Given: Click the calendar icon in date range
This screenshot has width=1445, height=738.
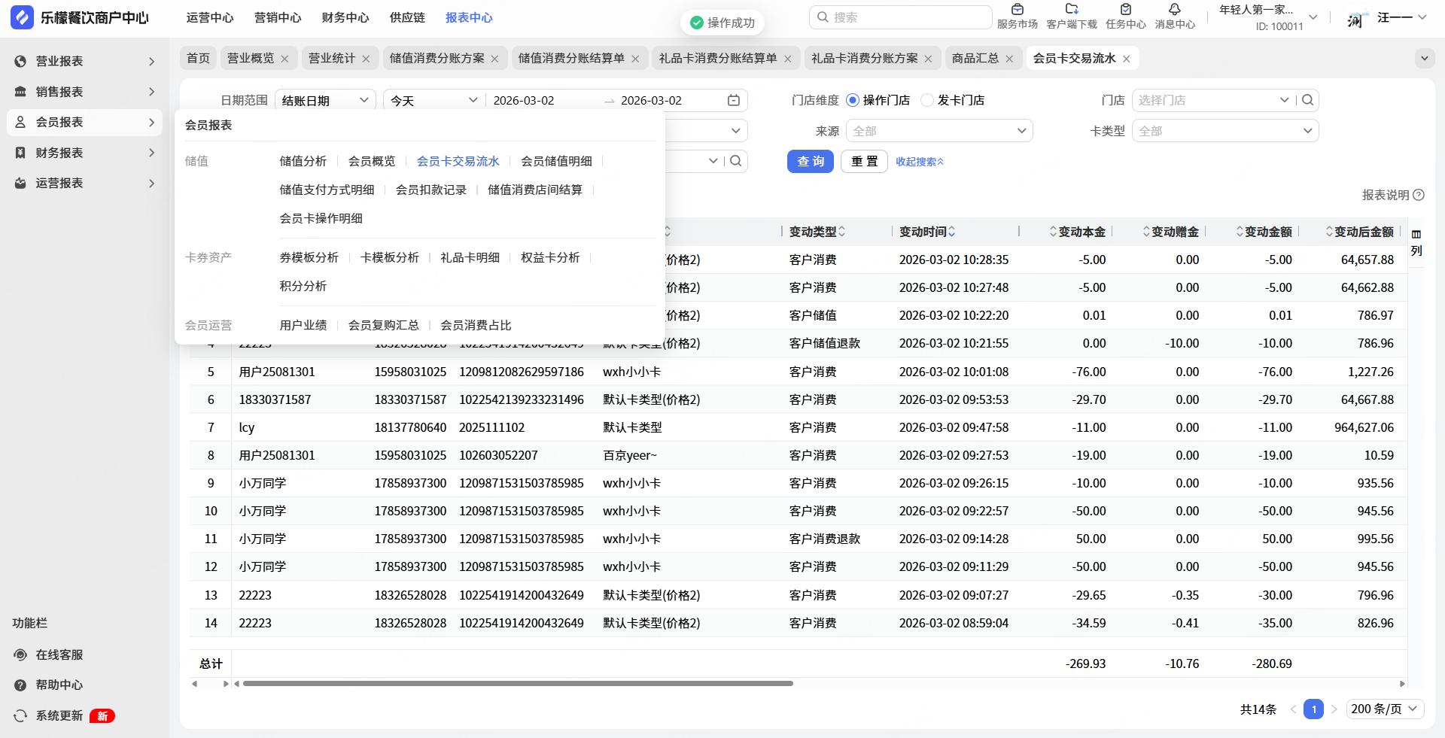Looking at the screenshot, I should coord(734,100).
